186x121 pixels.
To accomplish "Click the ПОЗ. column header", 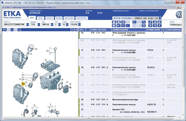I will point(82,30).
